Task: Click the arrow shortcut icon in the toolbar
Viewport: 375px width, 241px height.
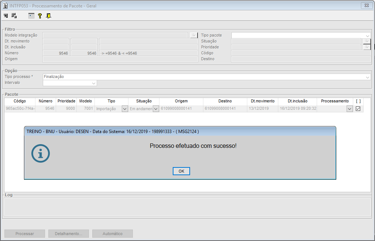Action: click(6, 16)
